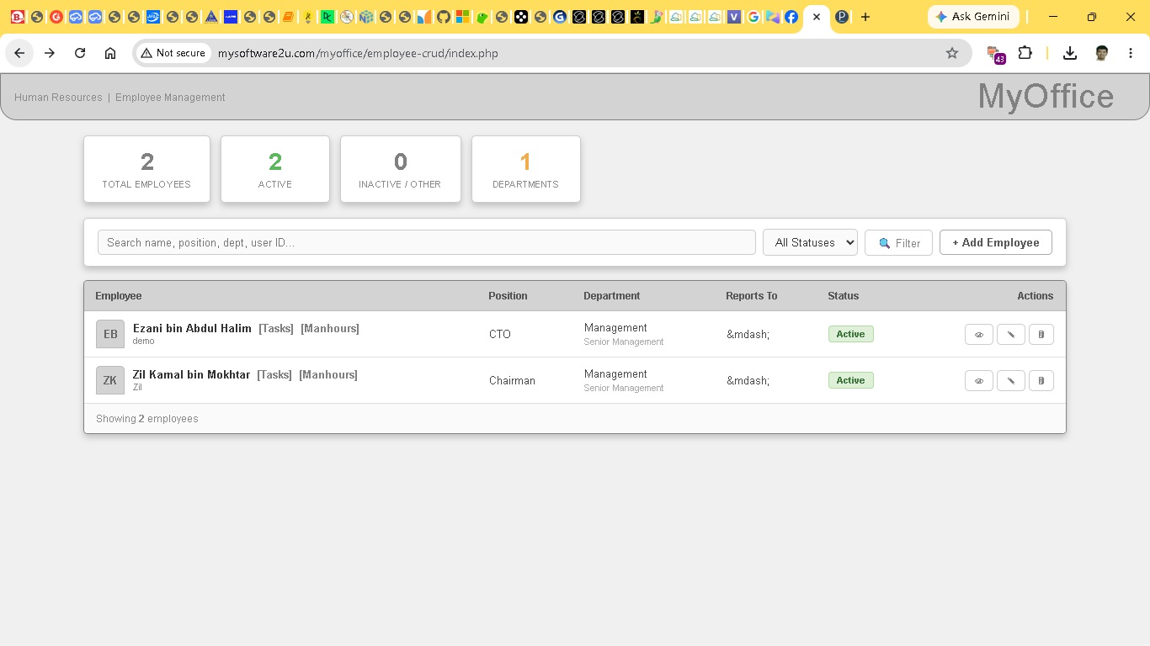The height and width of the screenshot is (646, 1150).
Task: Click the extension icon with 43 badge
Action: point(995,54)
